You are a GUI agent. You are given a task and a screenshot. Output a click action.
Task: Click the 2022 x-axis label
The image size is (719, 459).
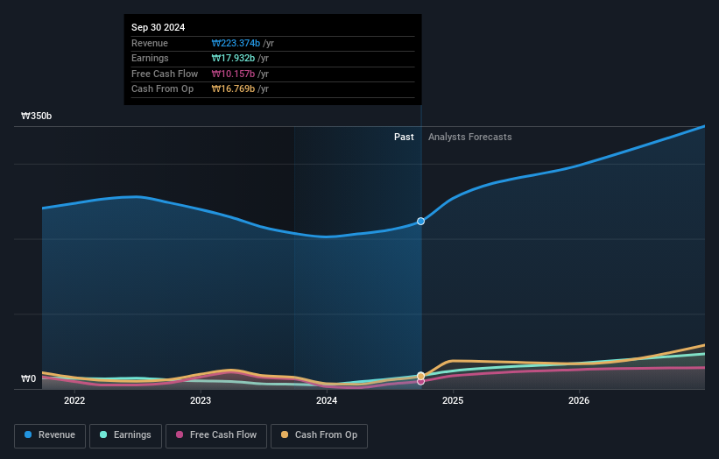click(74, 401)
